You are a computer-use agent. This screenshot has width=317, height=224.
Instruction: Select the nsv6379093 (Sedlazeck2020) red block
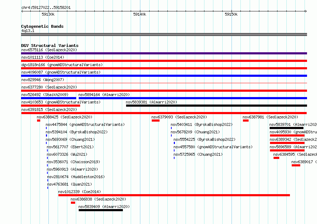coord(156,121)
